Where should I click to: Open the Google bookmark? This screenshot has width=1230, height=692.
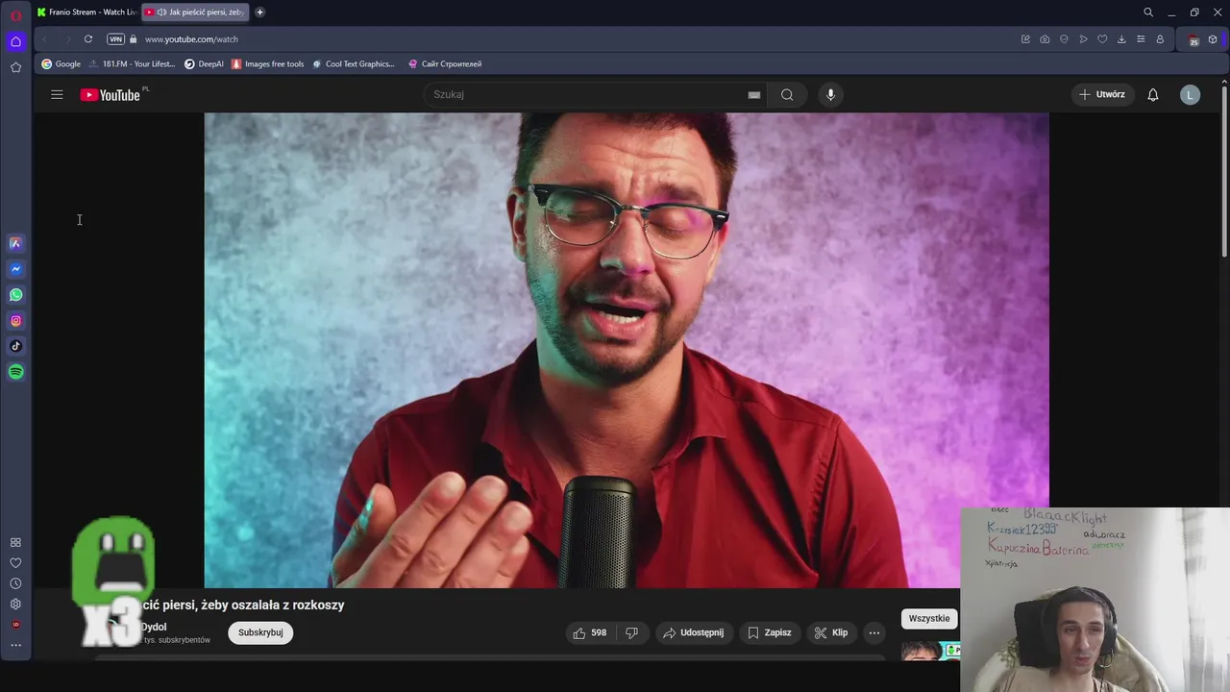coord(61,64)
